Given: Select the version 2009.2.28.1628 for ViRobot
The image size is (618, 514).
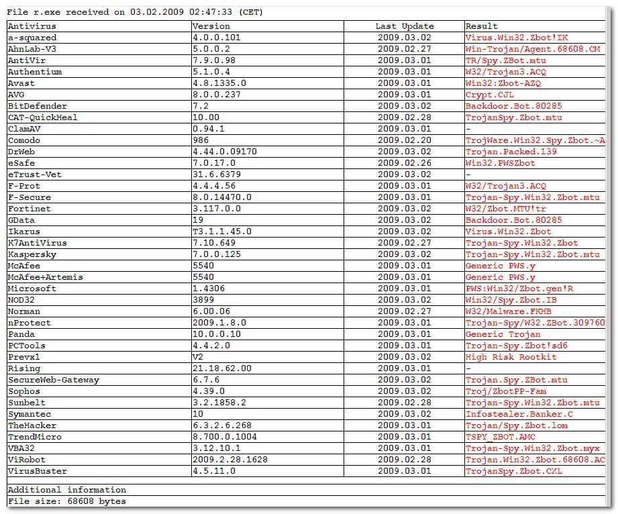Looking at the screenshot, I should click(x=229, y=460).
